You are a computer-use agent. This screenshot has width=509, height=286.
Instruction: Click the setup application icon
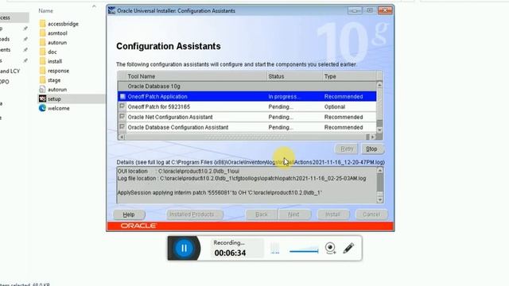(x=42, y=99)
